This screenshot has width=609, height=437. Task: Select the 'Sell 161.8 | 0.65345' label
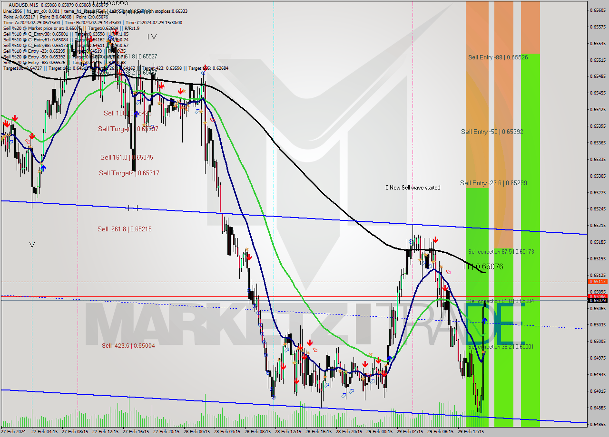127,157
